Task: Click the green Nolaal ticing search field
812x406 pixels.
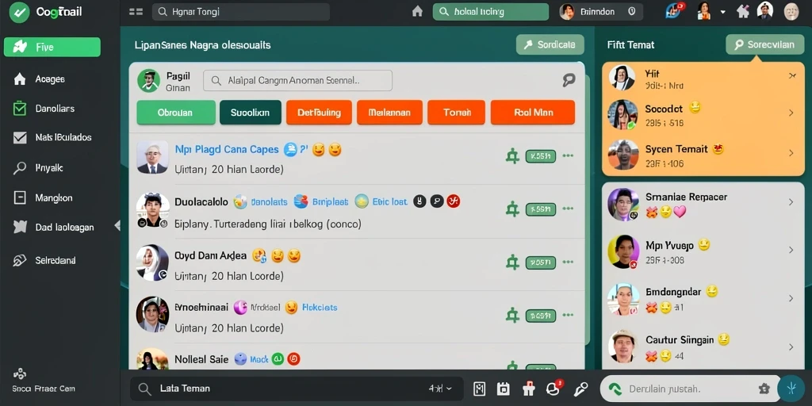Action: pyautogui.click(x=490, y=11)
